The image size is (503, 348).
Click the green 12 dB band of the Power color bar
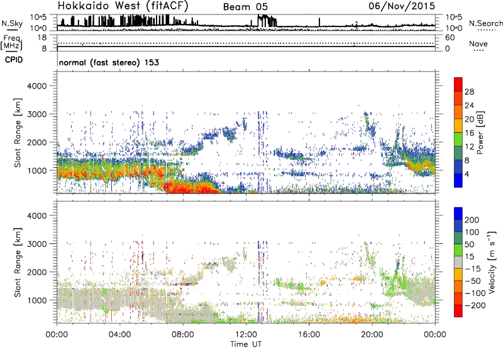pos(458,139)
